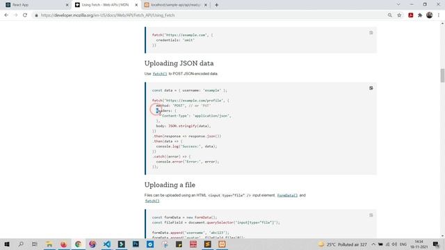Switch to Chrome in the taskbar
Screen dimensions: 445x250
(x=78, y=244)
